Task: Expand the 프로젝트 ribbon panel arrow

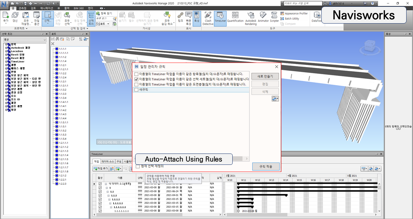Action: click(x=27, y=29)
